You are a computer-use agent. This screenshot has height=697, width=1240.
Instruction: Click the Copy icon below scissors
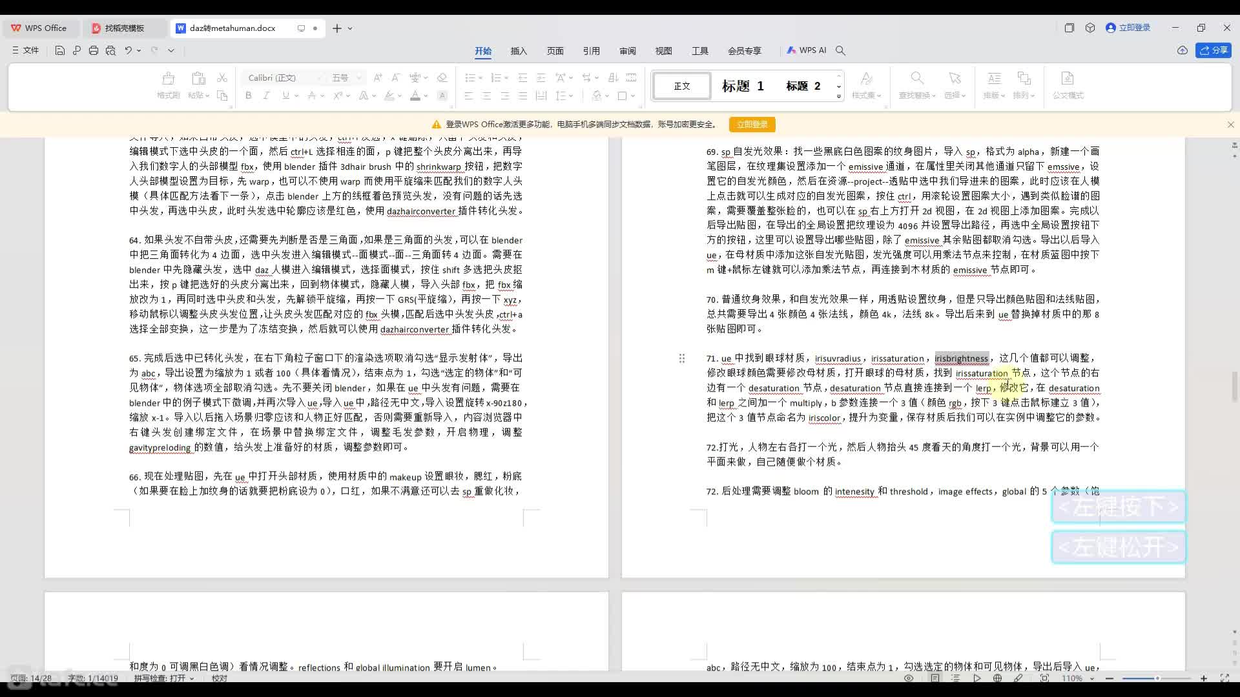point(222,96)
